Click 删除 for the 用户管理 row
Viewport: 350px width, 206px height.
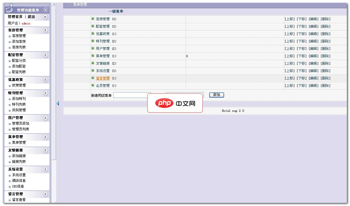pos(326,49)
